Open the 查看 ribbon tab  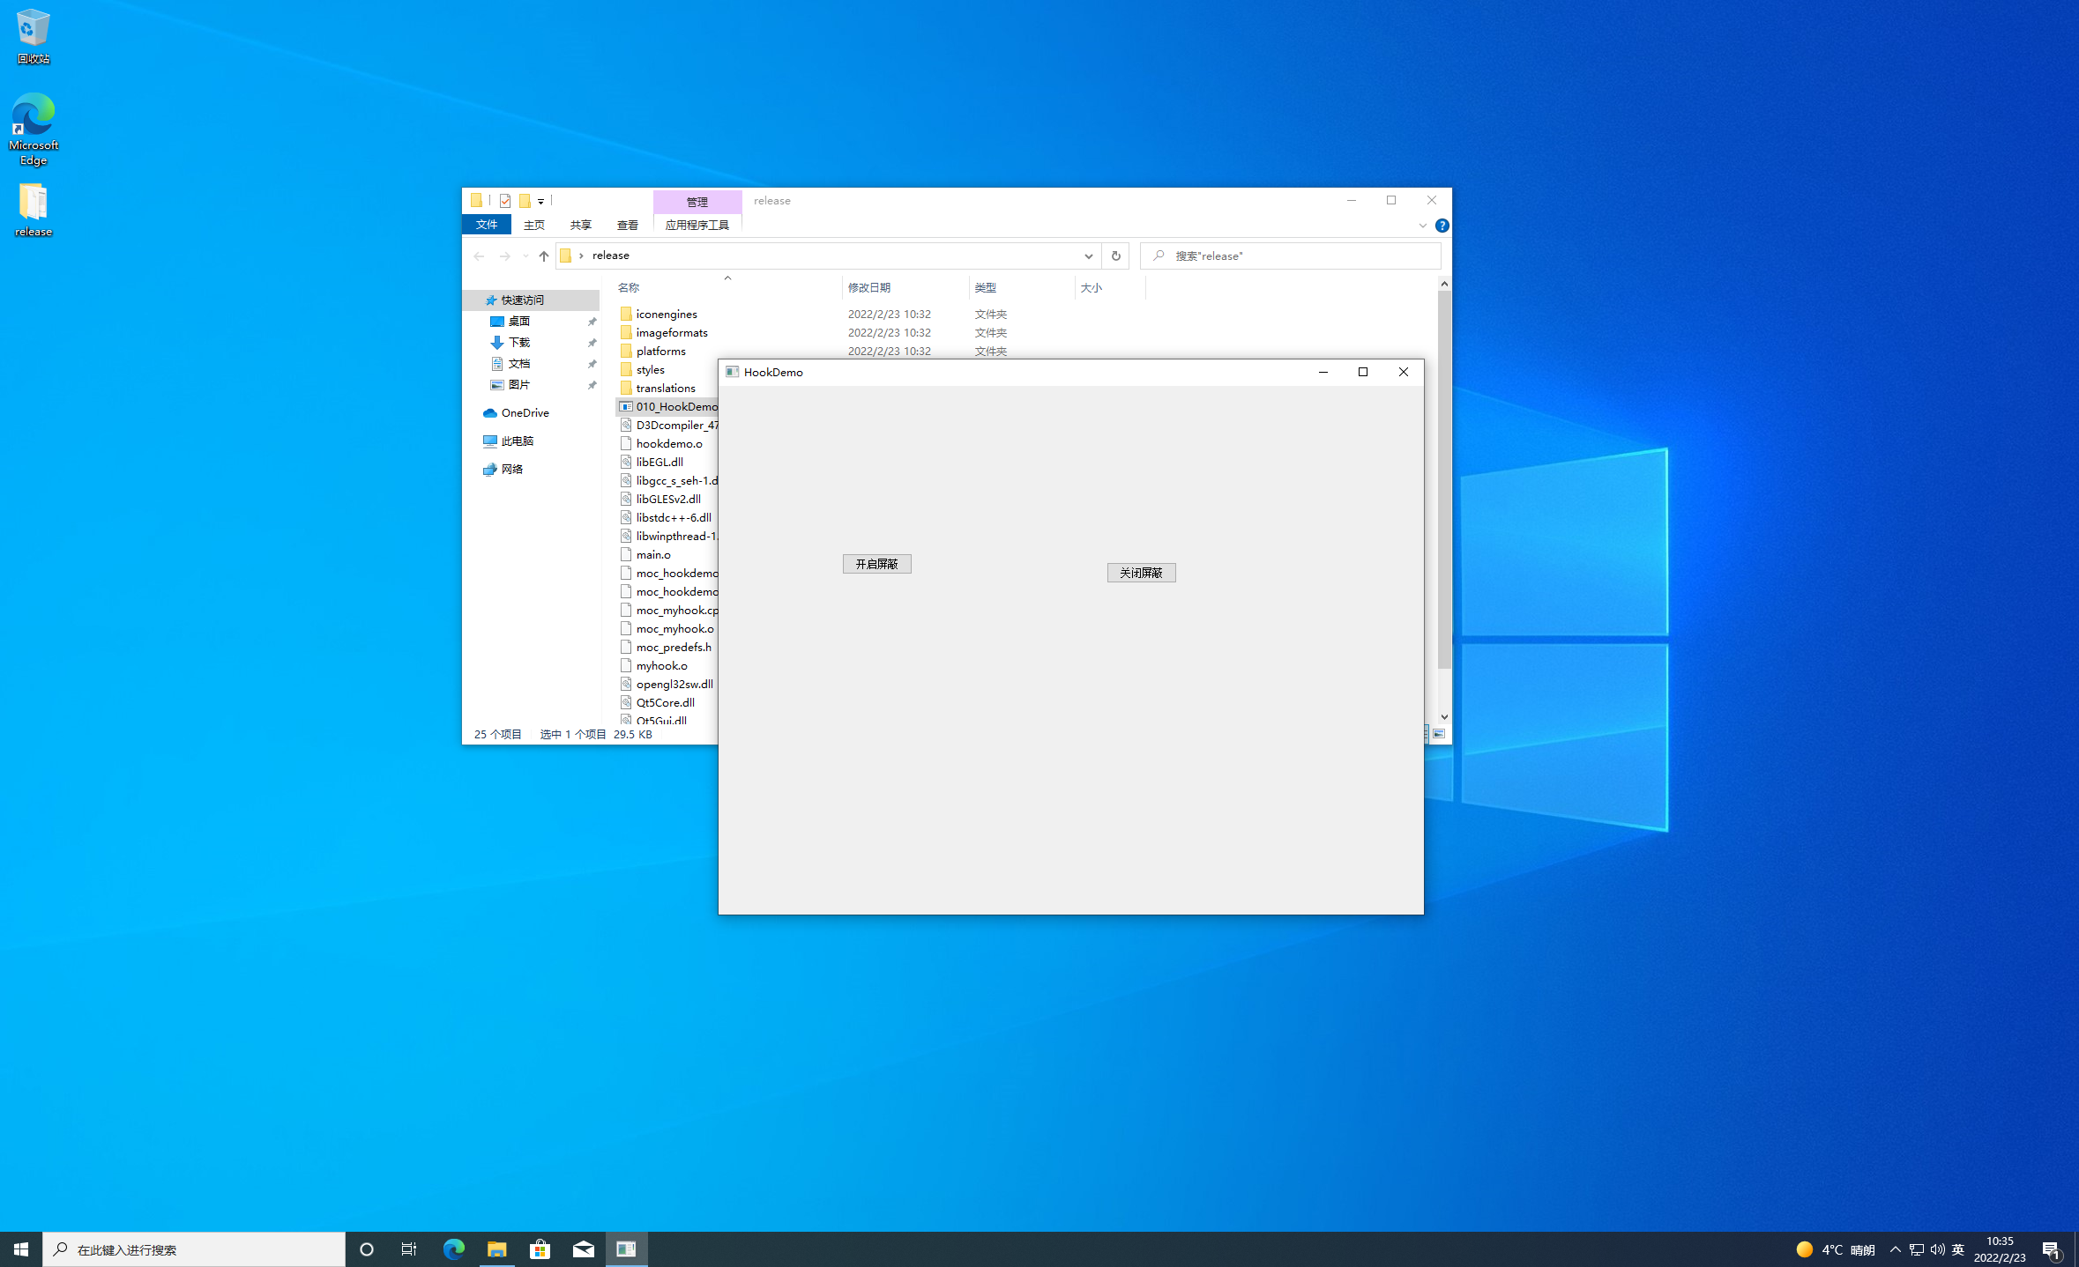tap(627, 226)
